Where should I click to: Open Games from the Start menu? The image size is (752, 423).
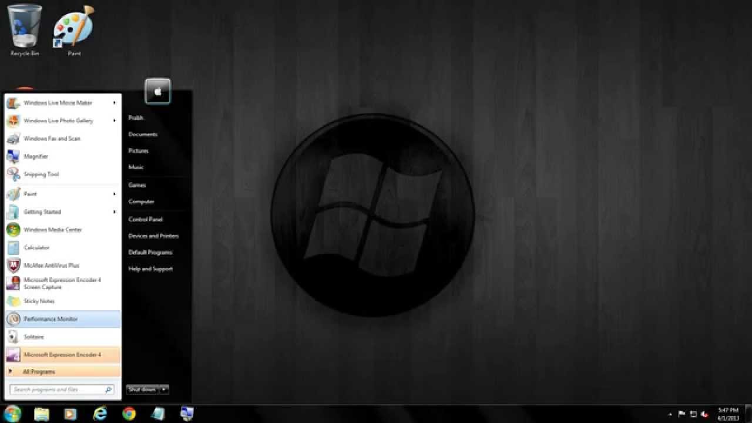[137, 185]
